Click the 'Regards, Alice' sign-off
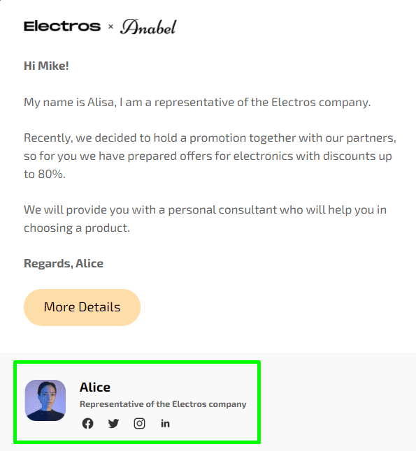Viewport: 416px width, 451px height. tap(64, 263)
